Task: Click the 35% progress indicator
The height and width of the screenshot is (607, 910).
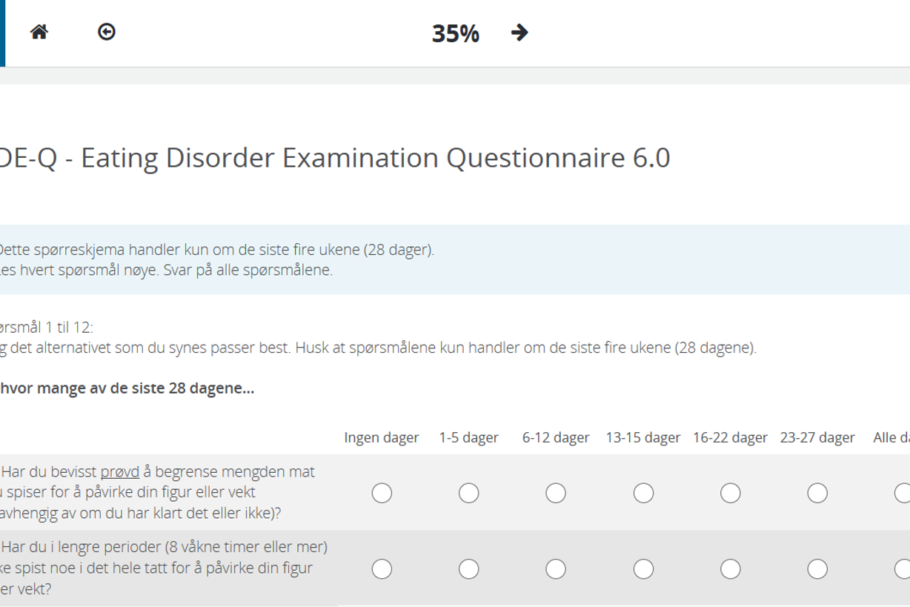Action: [x=455, y=33]
